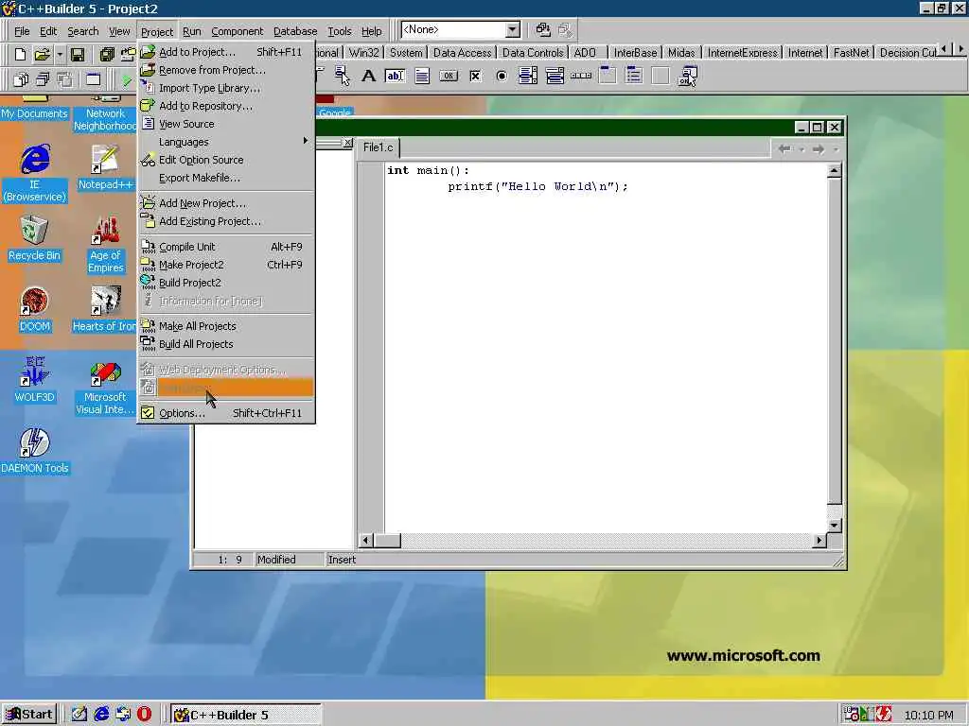Select the ComboBox component icon
969x726 pixels.
pos(555,76)
